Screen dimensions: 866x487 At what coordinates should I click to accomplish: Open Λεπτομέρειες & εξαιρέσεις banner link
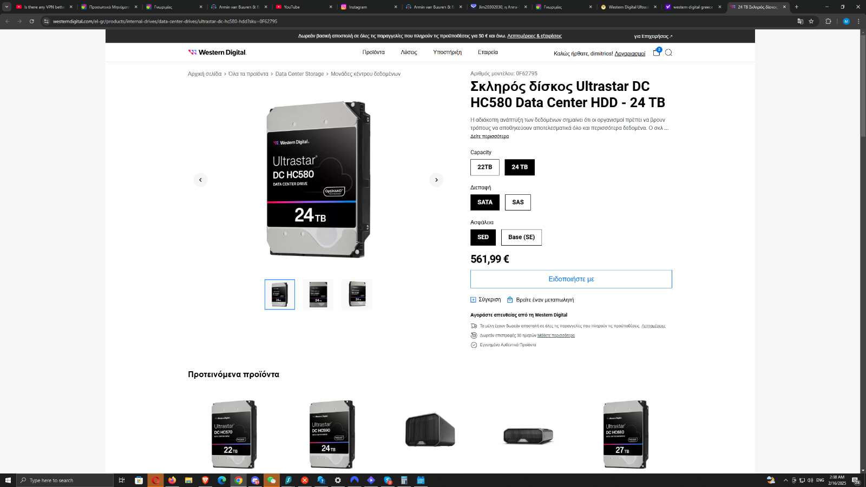coord(534,36)
